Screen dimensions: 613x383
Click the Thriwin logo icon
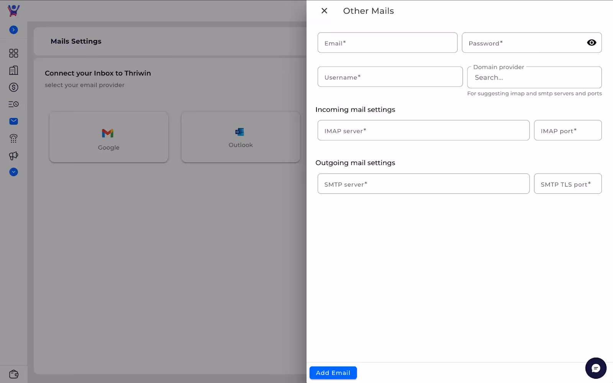coord(13,10)
